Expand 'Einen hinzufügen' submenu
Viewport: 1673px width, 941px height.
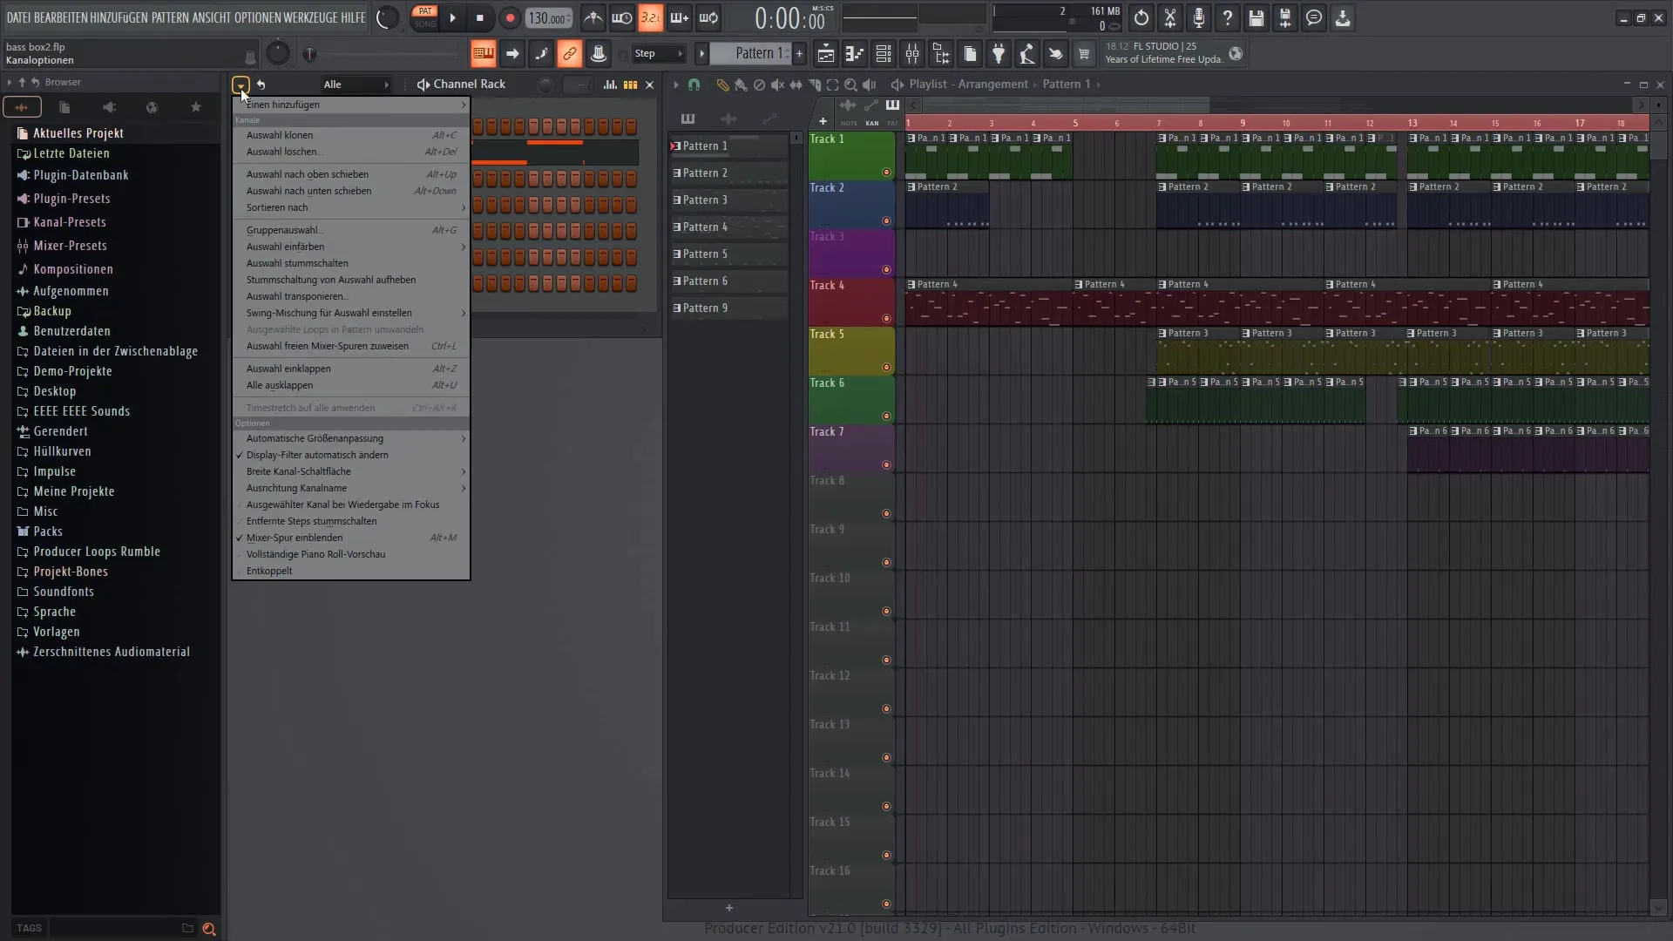click(351, 105)
